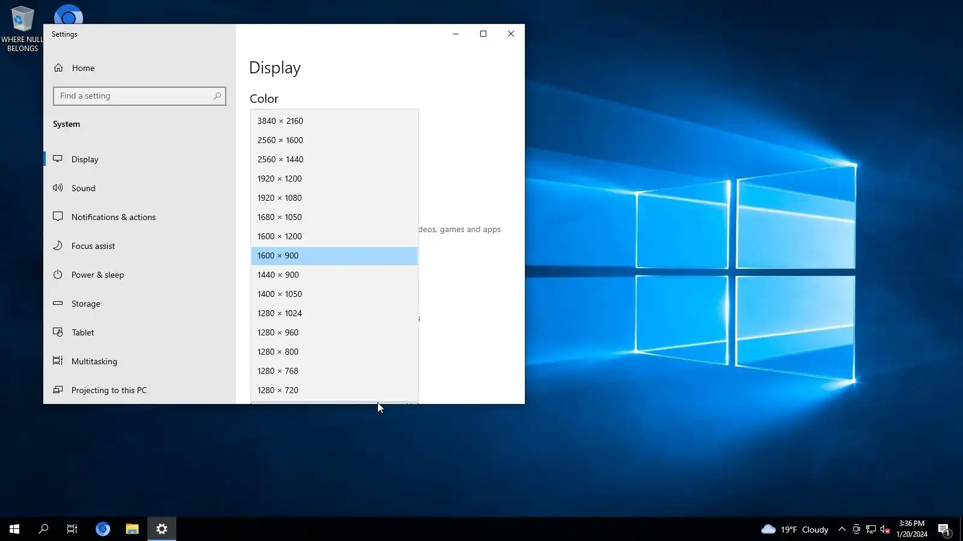The image size is (963, 541).
Task: Pick 1280 × 720 from the resolution list
Action: [x=335, y=390]
